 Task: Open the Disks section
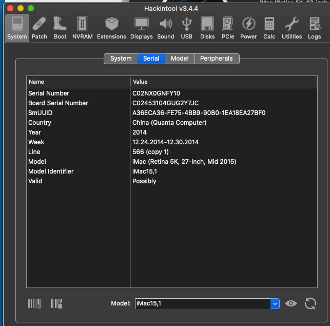click(207, 28)
